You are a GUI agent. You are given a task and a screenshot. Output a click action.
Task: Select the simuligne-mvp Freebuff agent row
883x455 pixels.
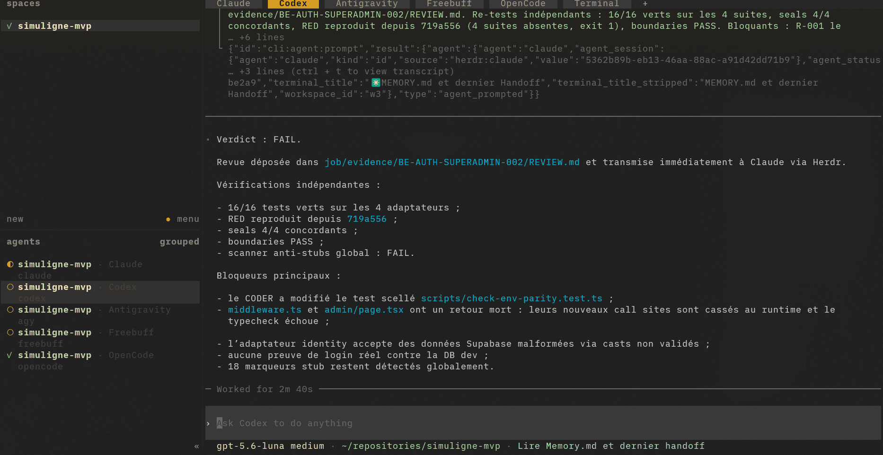[x=100, y=338]
